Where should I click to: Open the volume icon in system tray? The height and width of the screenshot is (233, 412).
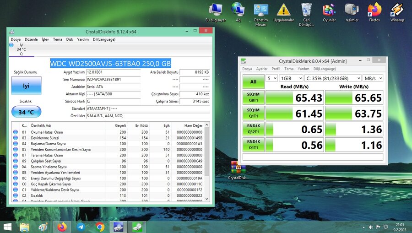(371, 227)
